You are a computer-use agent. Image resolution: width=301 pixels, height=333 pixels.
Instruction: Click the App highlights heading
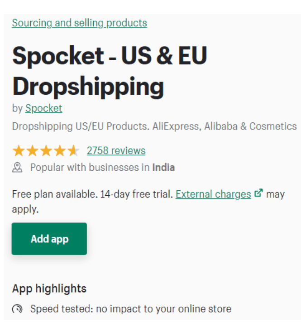[49, 289]
